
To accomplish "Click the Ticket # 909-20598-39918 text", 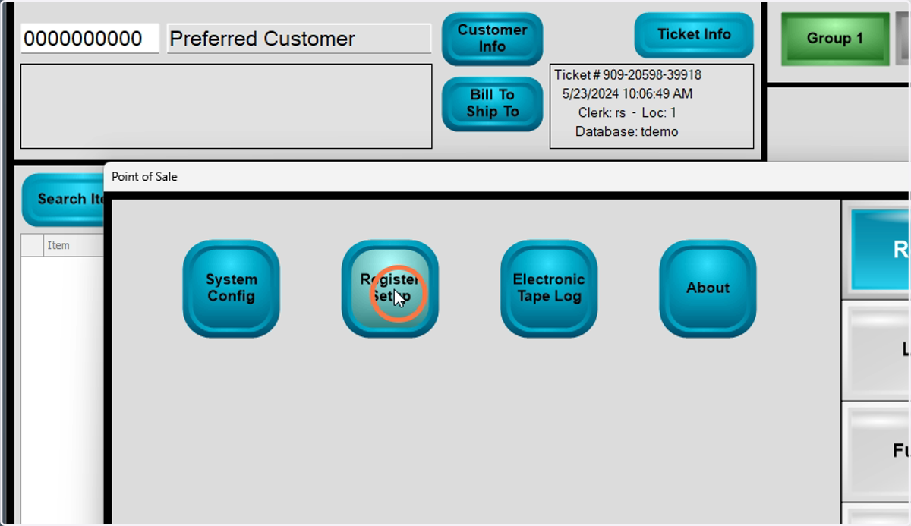I will [x=628, y=75].
